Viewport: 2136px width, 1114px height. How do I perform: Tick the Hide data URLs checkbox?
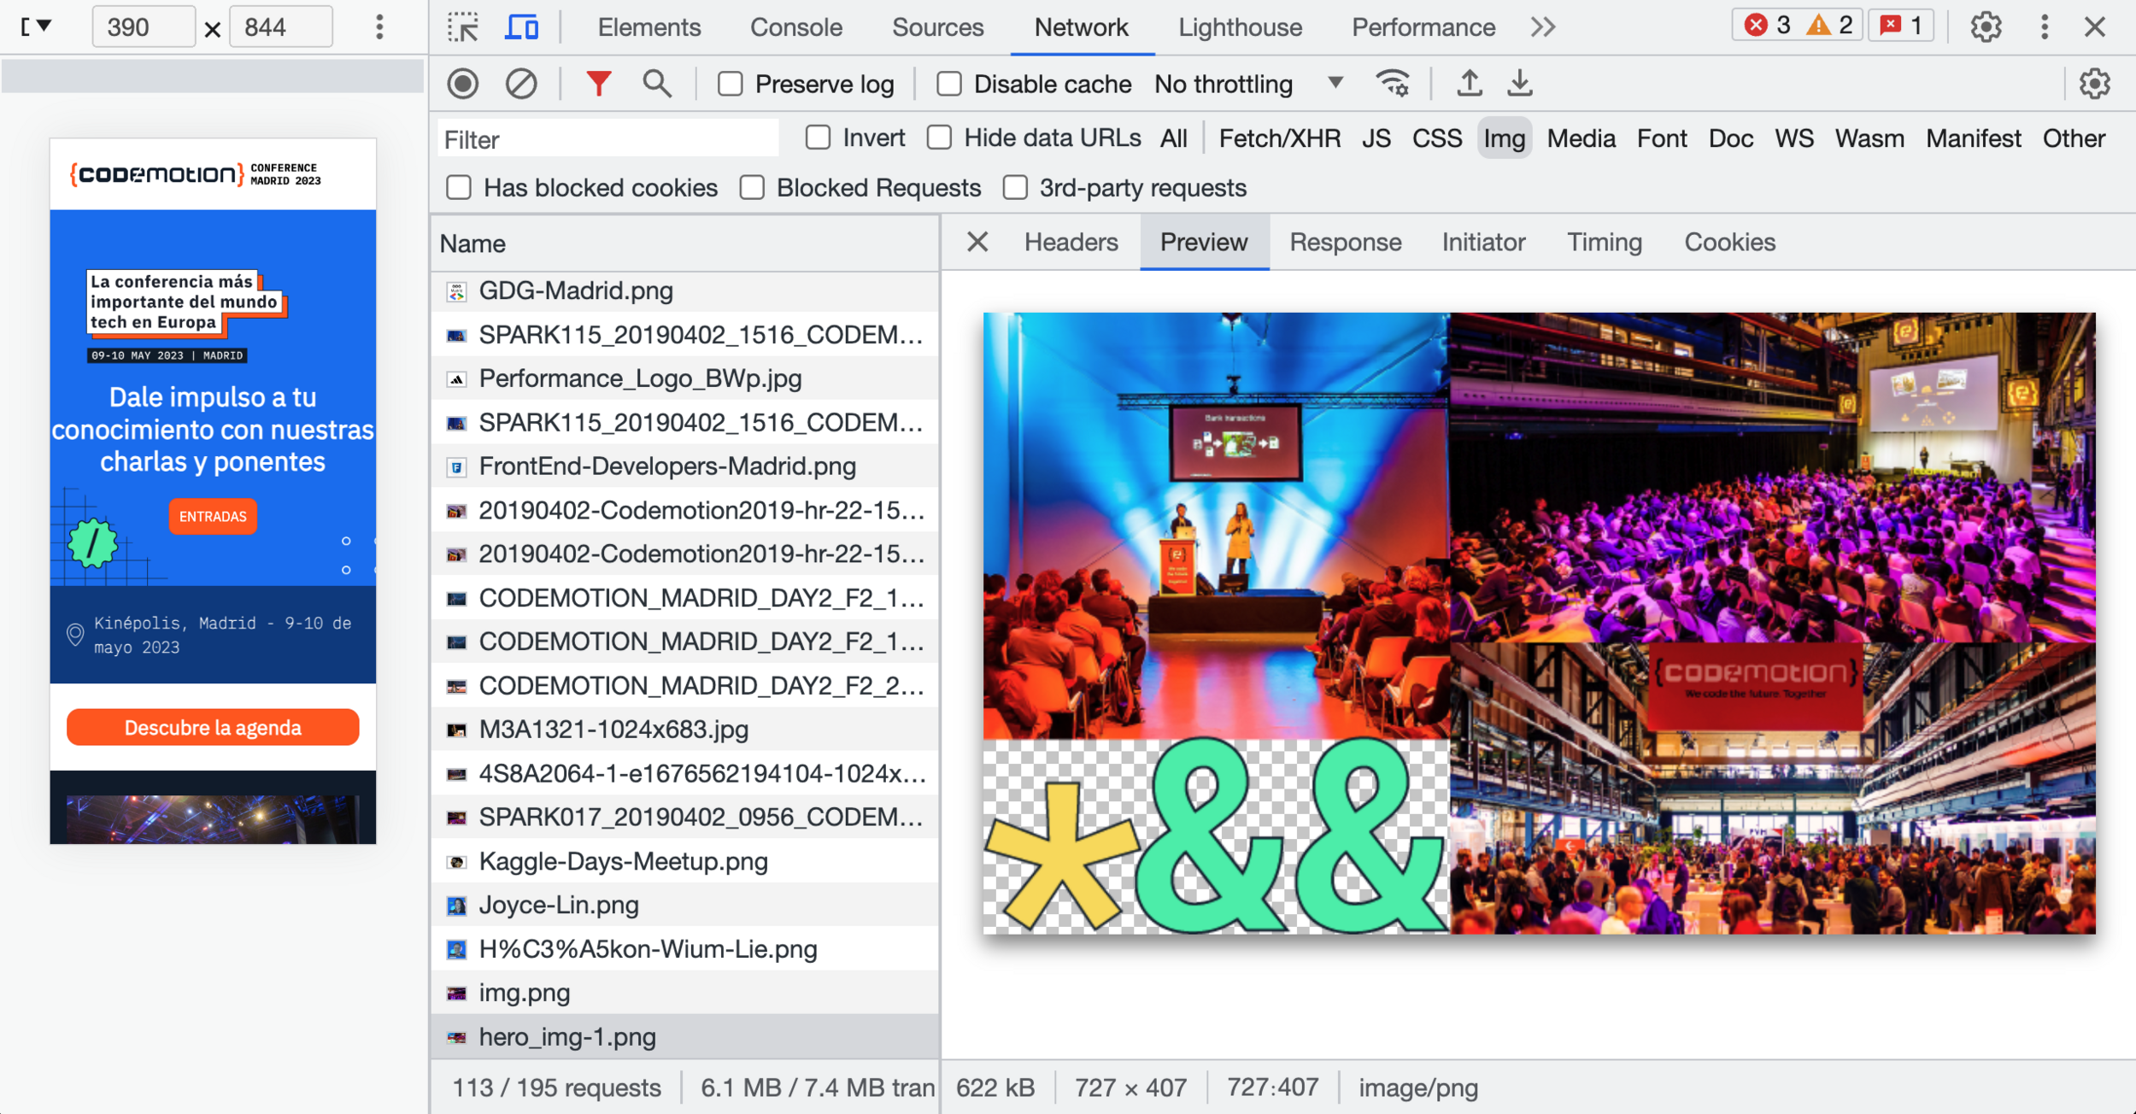pos(940,138)
